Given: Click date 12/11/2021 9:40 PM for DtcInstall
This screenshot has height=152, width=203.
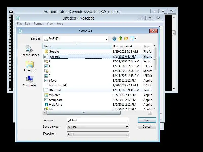Looking at the screenshot, I should 126,90.
